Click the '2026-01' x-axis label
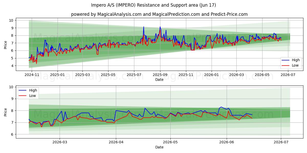 212,75
